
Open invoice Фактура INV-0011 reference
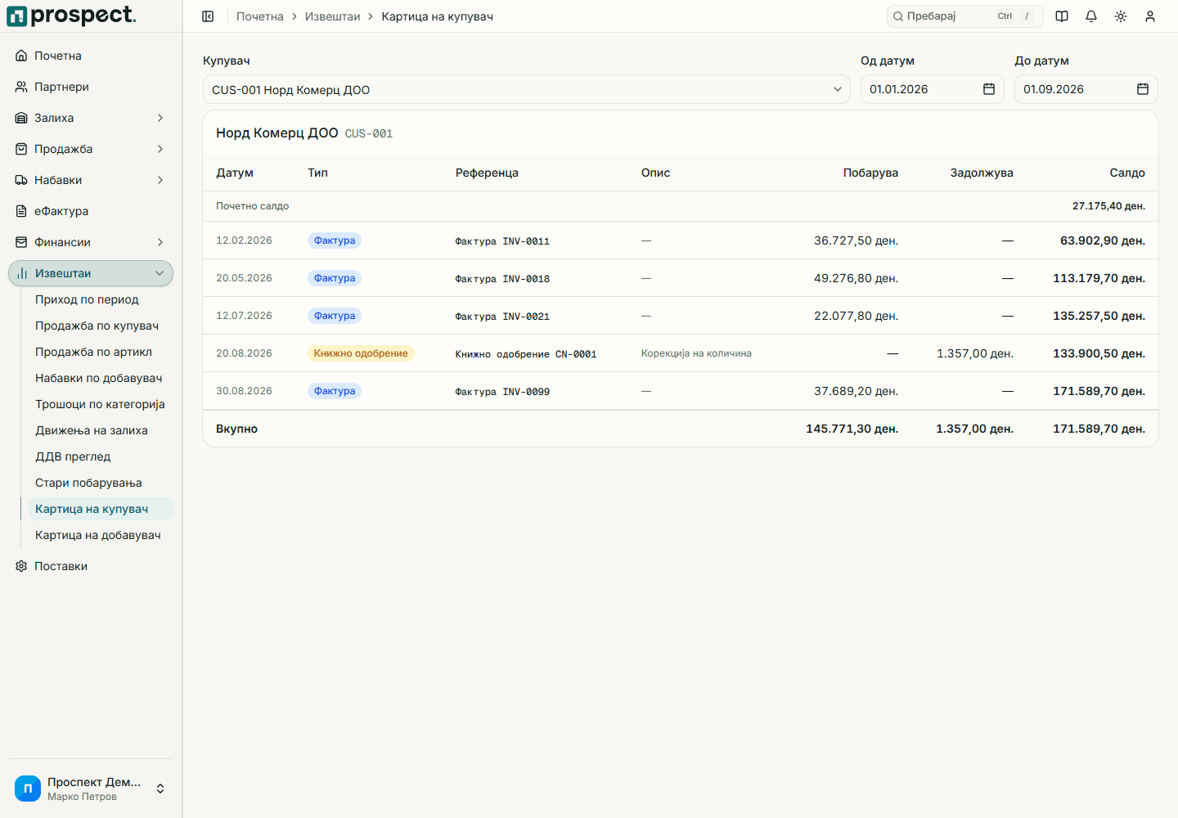coord(502,241)
